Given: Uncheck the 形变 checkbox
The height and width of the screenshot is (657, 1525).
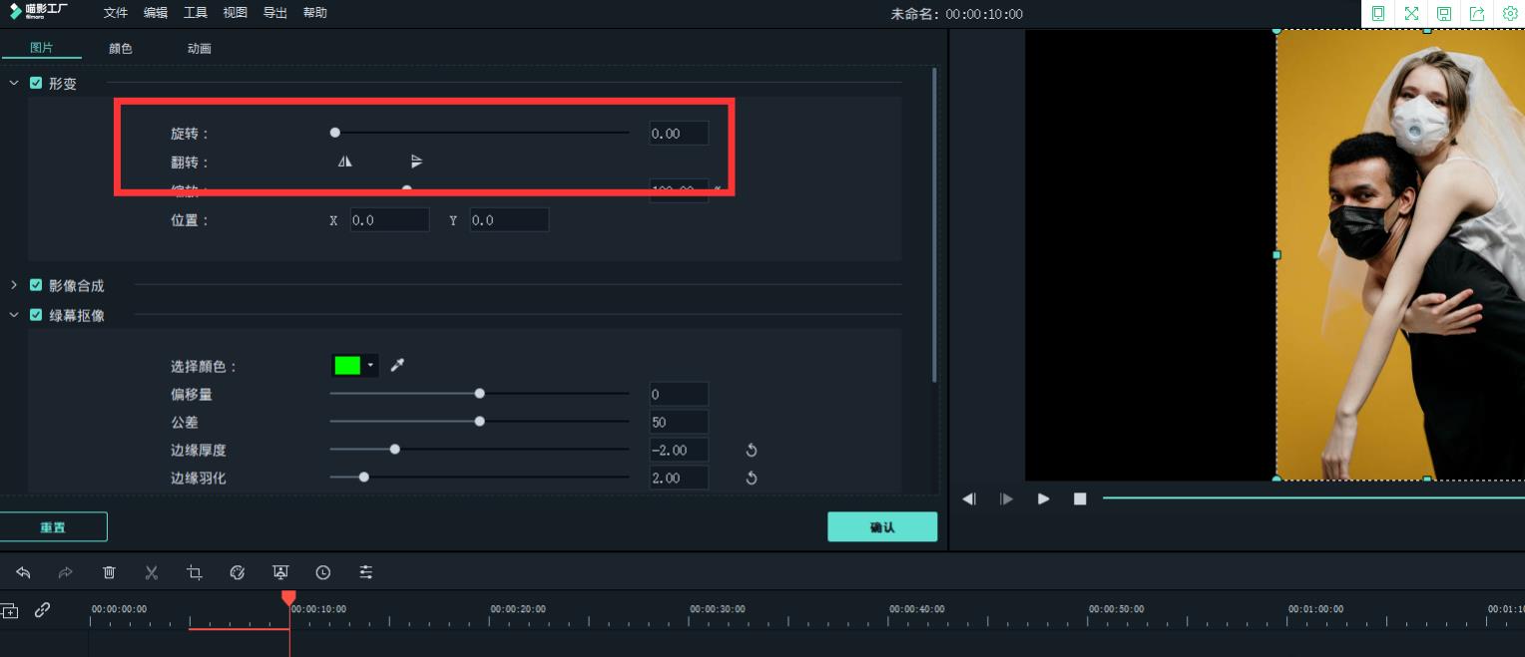Looking at the screenshot, I should [36, 84].
